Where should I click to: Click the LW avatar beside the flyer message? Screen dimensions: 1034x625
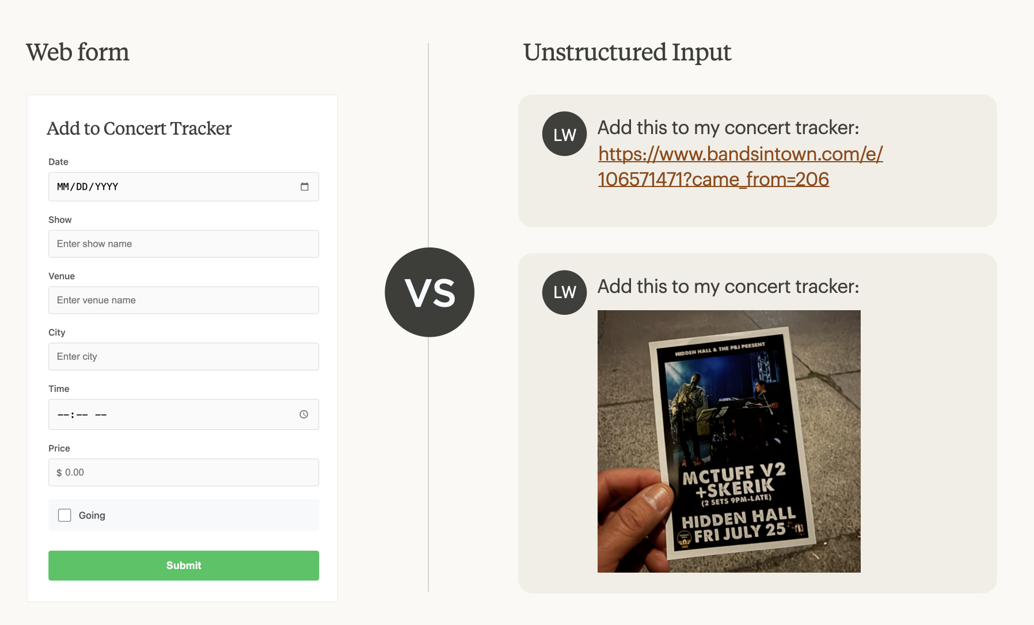[564, 292]
